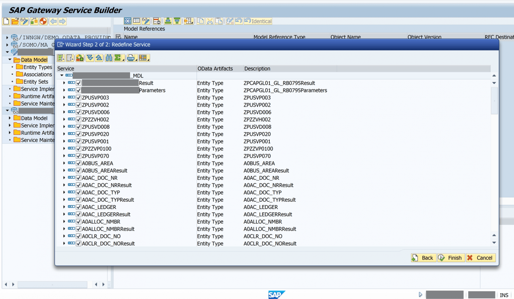
Task: Open Find using the binoculars icon
Action: tap(109, 58)
